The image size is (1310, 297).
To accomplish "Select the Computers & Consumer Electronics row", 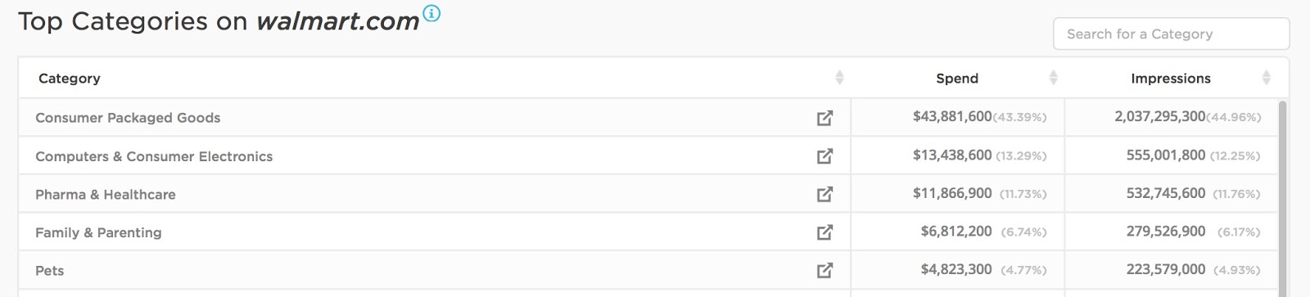I will [648, 155].
